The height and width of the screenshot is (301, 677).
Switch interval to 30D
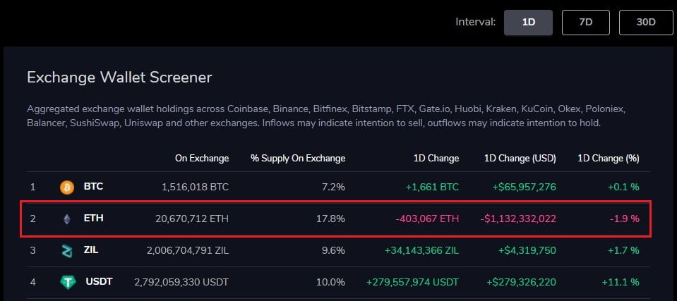tap(645, 22)
